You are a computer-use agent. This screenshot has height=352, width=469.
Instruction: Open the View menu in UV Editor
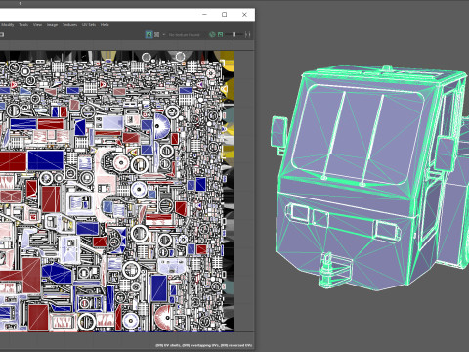(37, 25)
